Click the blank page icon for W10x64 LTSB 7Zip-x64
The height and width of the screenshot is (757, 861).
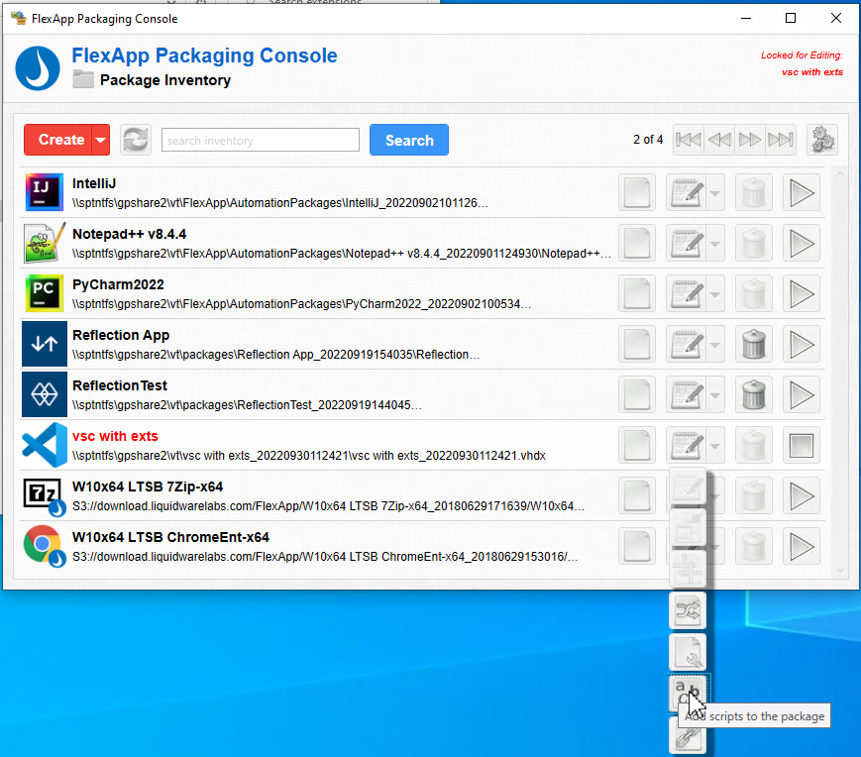click(637, 495)
